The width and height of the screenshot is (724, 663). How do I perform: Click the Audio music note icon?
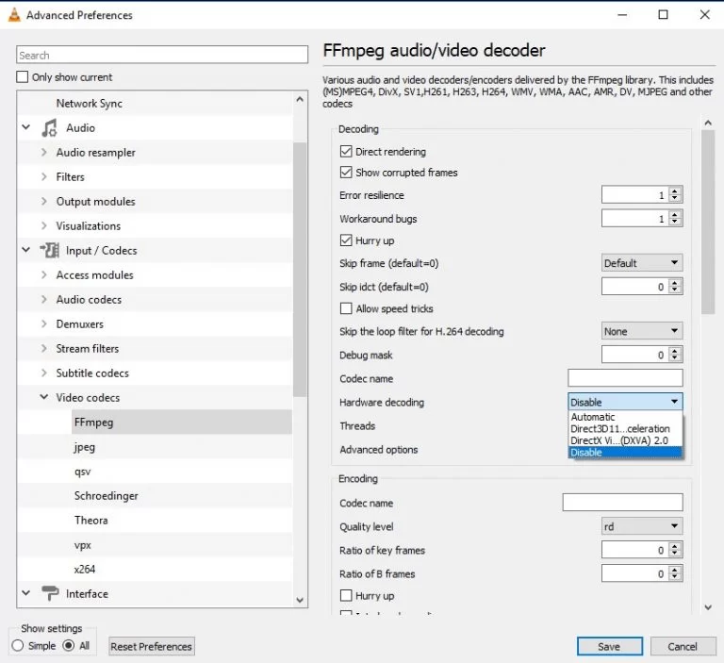49,128
